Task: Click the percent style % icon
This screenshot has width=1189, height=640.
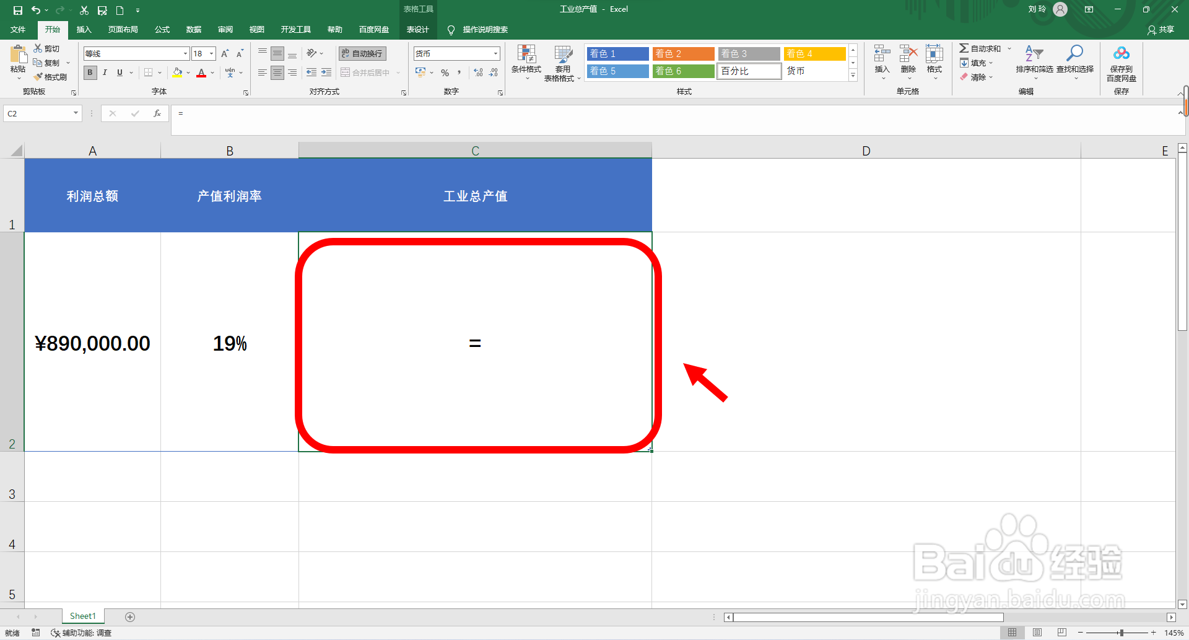Action: pos(445,72)
